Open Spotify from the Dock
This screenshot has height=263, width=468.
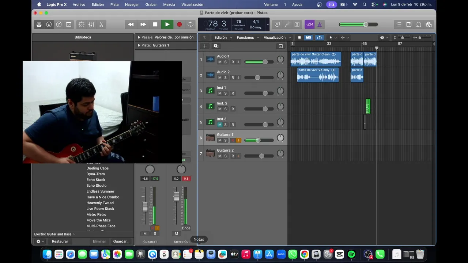(351, 254)
